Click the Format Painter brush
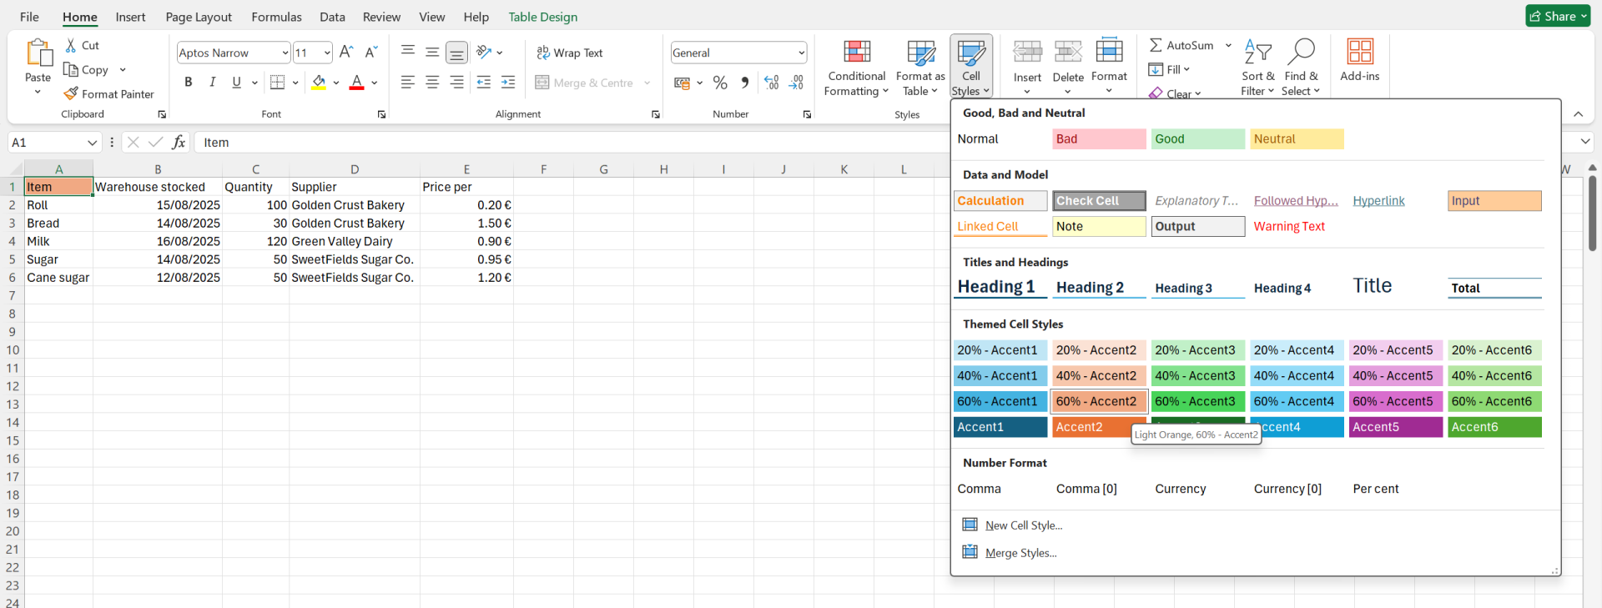This screenshot has height=608, width=1602. click(71, 93)
